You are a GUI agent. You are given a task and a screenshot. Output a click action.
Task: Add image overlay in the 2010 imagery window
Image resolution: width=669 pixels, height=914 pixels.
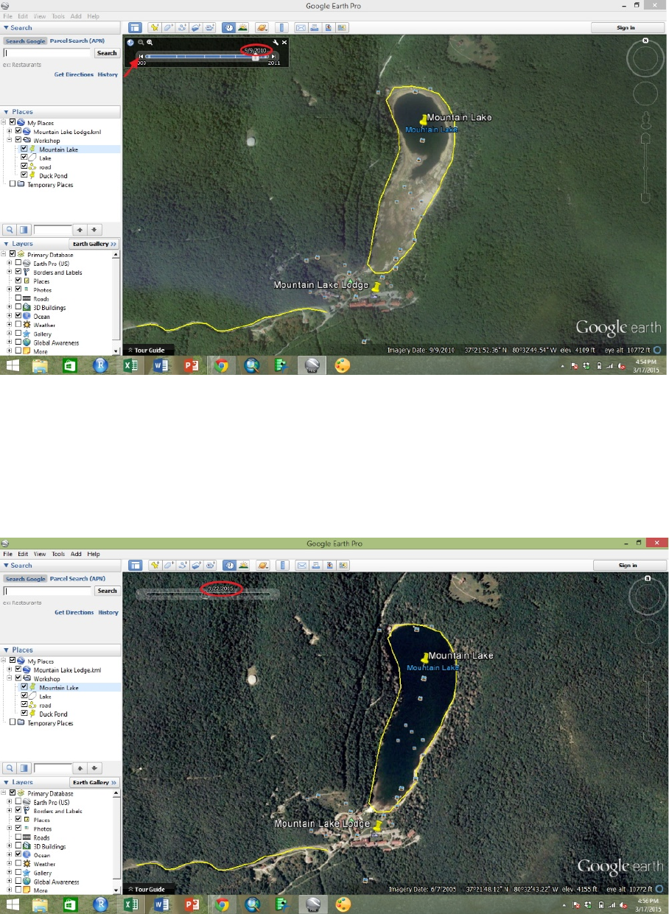coord(196,28)
